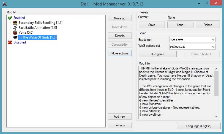Expand the WoG options set dropdown
The image size is (224, 134).
214,46
